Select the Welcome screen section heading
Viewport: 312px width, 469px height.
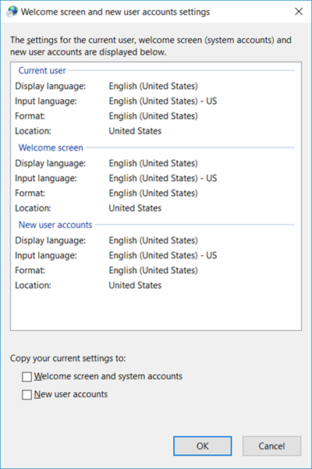click(51, 147)
